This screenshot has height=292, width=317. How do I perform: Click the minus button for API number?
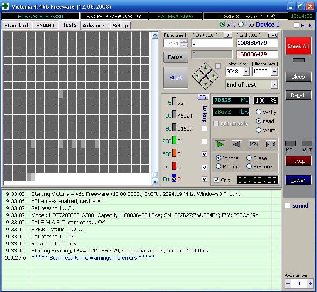pyautogui.click(x=288, y=283)
